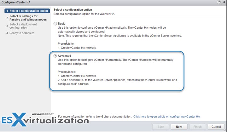Click the 'Configure vCenter HA' dialog title
227x132 pixels.
click(16, 2)
